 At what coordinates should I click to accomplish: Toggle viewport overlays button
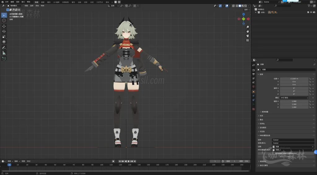point(227,6)
